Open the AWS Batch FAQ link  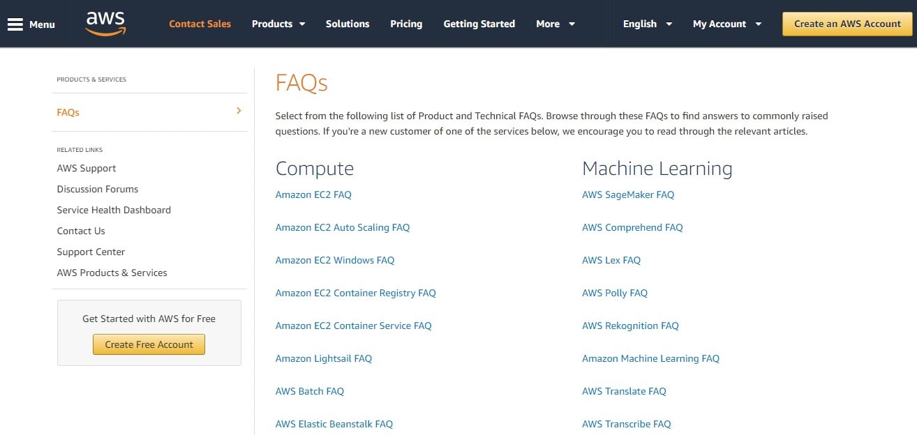tap(310, 391)
